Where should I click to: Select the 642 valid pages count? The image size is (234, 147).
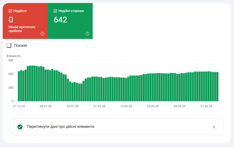pos(60,20)
